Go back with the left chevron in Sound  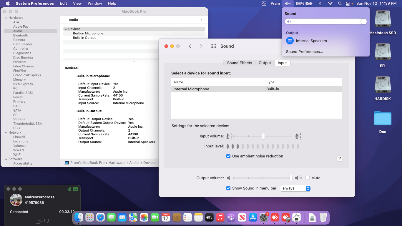[190, 46]
